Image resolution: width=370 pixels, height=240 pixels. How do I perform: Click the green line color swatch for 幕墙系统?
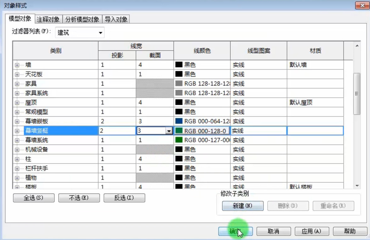point(179,140)
